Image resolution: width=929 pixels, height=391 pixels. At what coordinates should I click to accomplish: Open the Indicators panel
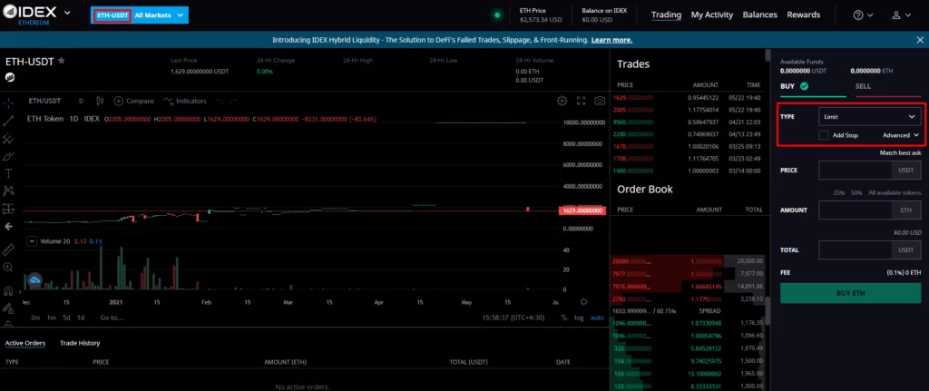click(x=185, y=101)
